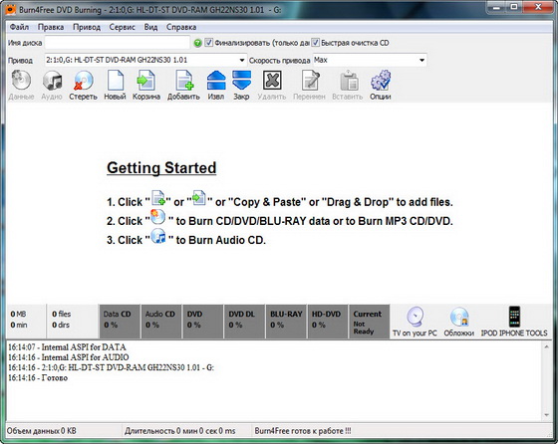Viewport: 558px width, 444px height.
Task: Click the add-file icon in Getting Started step 1
Action: pyautogui.click(x=158, y=198)
